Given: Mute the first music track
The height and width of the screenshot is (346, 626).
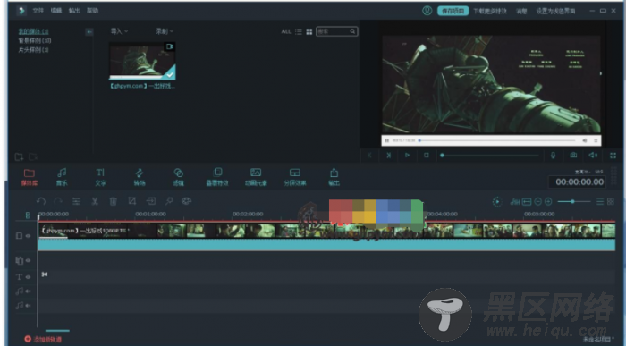Looking at the screenshot, I should pyautogui.click(x=29, y=291).
